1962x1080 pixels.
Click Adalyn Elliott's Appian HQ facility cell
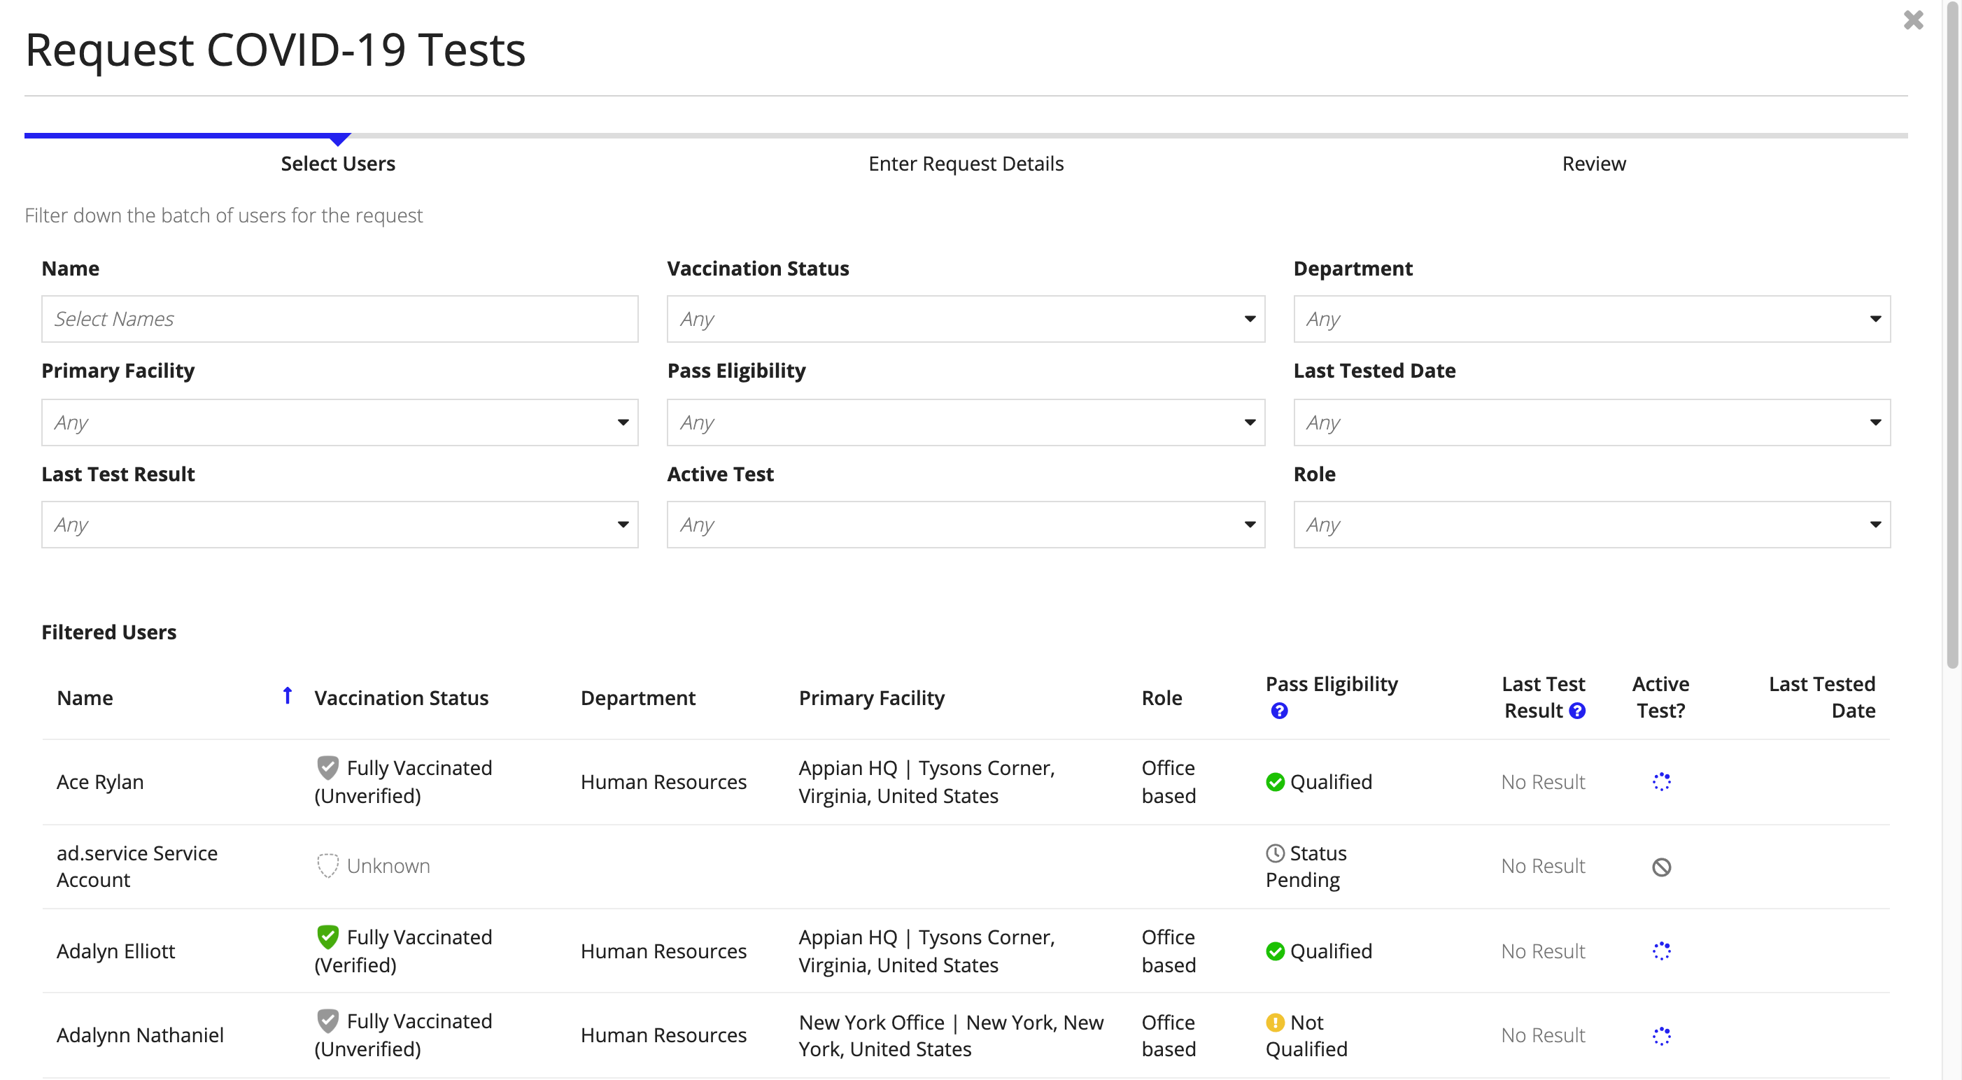(926, 951)
